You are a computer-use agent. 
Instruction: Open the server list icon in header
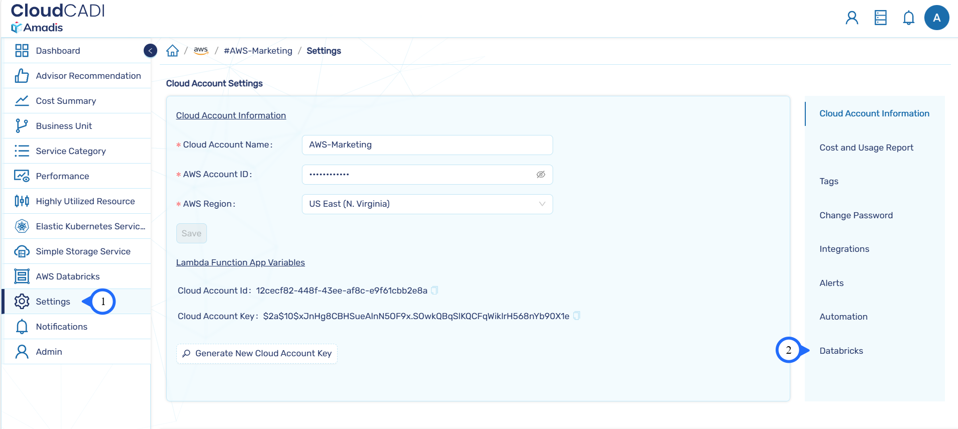881,18
